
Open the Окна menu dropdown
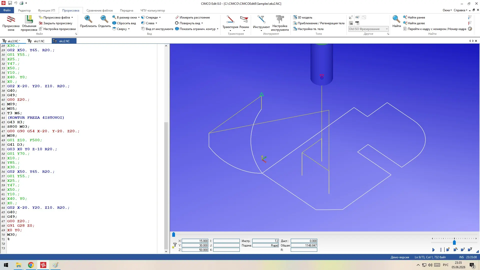447,10
